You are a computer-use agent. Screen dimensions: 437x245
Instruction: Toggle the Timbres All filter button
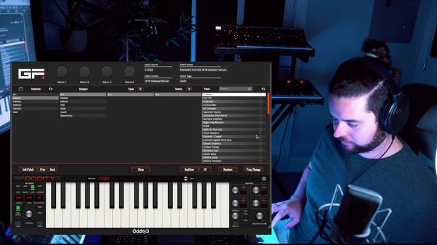click(x=189, y=89)
